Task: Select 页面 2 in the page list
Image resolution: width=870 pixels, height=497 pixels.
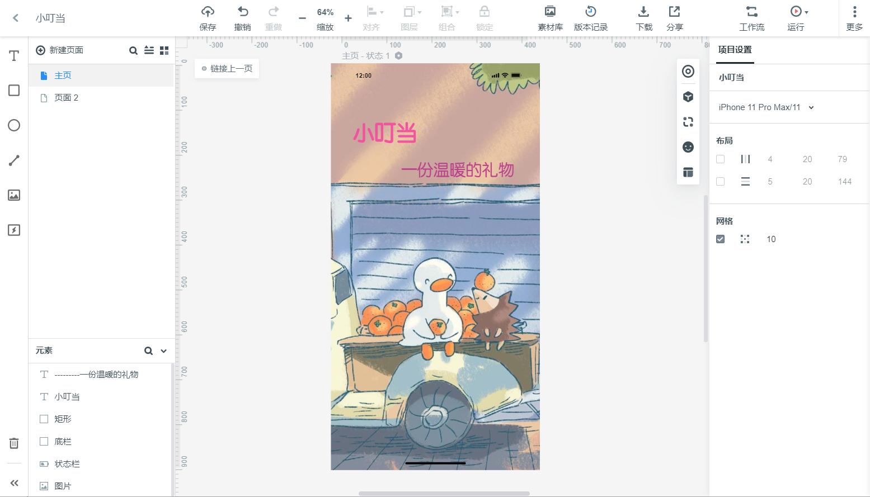Action: tap(101, 98)
